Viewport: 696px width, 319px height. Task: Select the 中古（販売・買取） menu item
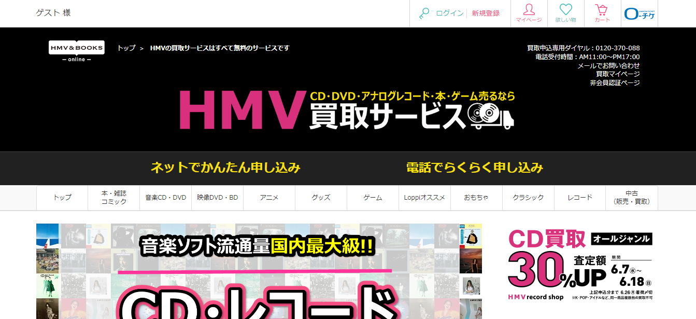(x=631, y=198)
